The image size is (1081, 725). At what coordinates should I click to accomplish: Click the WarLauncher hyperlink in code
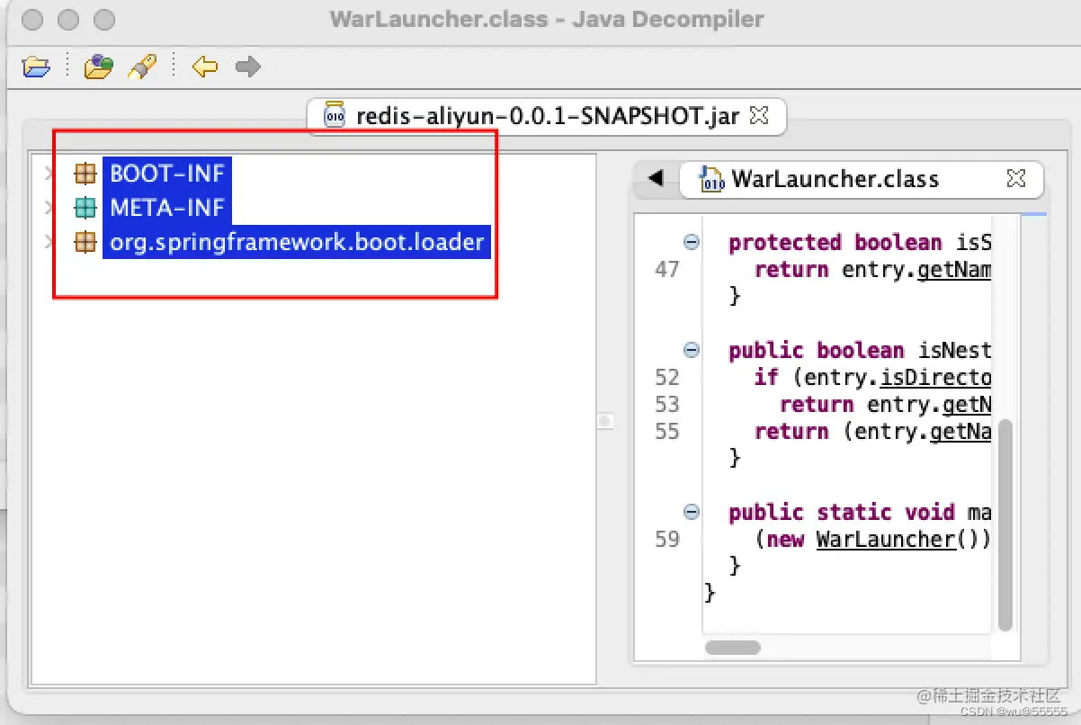(886, 539)
